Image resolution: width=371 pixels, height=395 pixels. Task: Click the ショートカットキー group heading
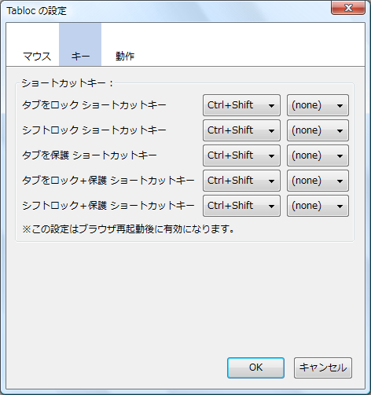[67, 83]
